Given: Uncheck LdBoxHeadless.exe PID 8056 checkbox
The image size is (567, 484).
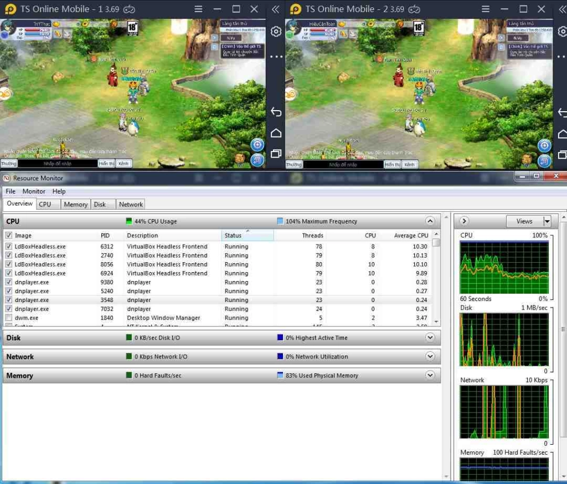Looking at the screenshot, I should [9, 264].
